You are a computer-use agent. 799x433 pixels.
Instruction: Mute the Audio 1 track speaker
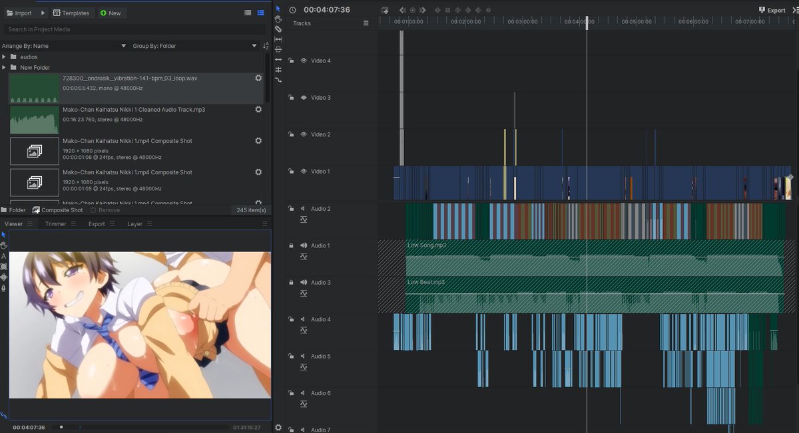coord(304,245)
